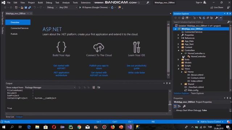Viewport: 232px width, 130px height.
Task: Click the wrench Properties icon in Solution Explorer toolbar
Action: click(216, 18)
